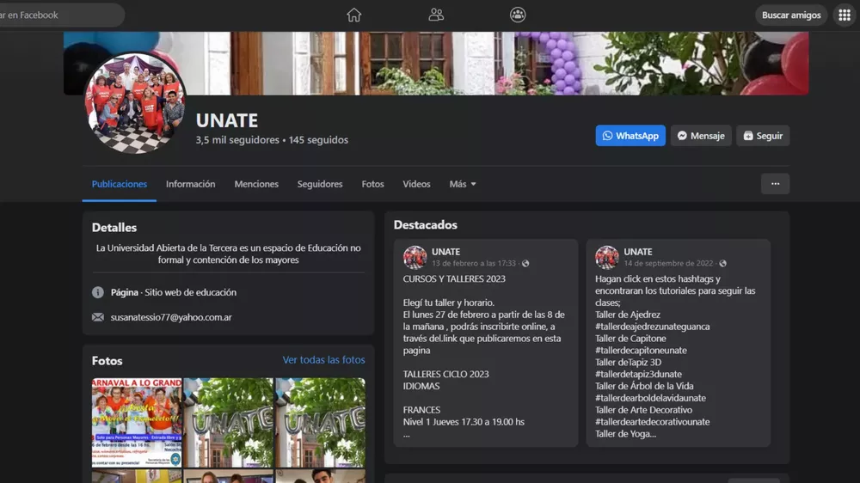Click the UNATE profile picture
Viewport: 860px width, 483px height.
136,103
